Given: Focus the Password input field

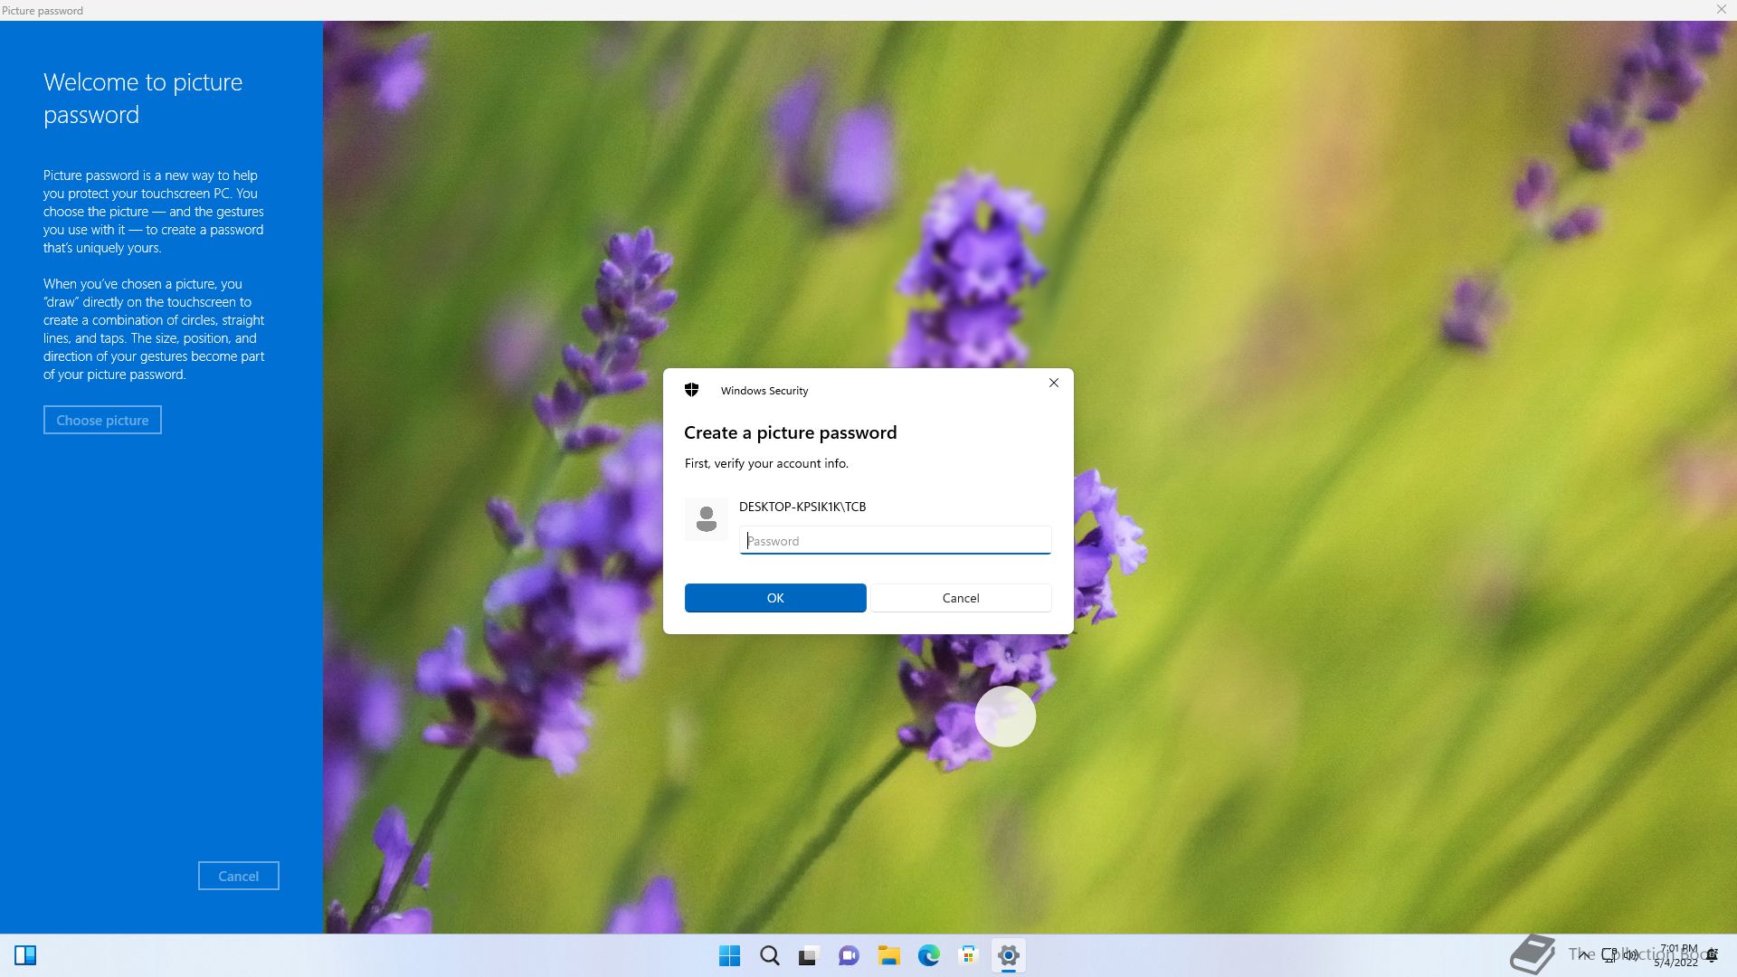Looking at the screenshot, I should [x=895, y=541].
